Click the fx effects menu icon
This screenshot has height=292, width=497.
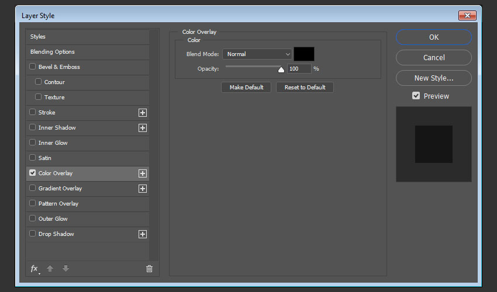[34, 269]
